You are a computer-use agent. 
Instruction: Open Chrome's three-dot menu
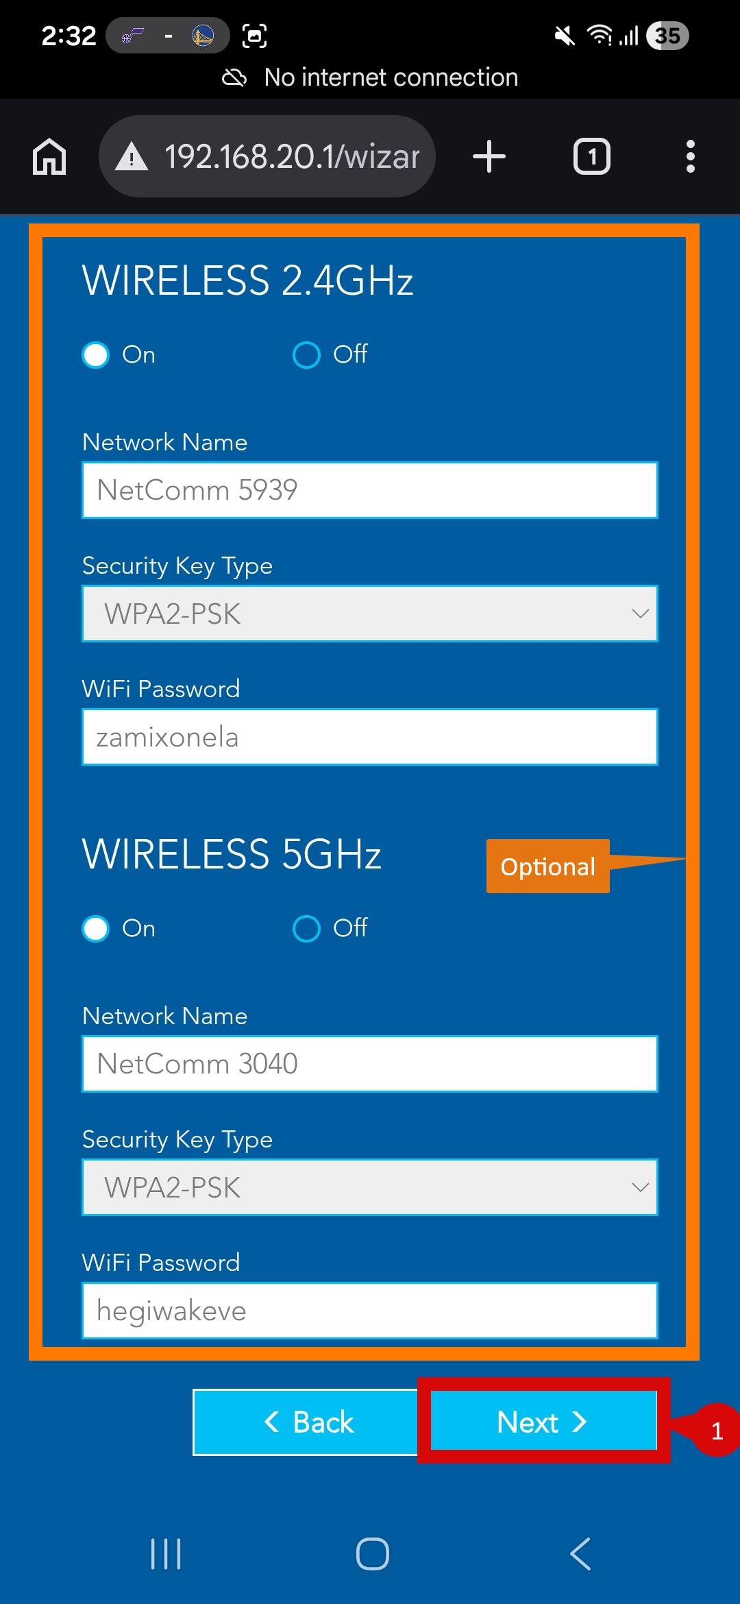coord(691,156)
